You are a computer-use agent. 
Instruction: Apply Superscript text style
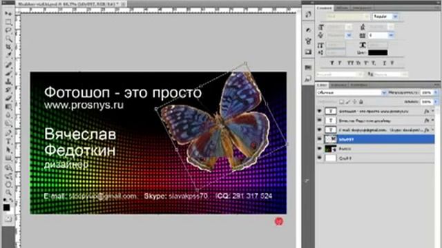pyautogui.click(x=367, y=63)
